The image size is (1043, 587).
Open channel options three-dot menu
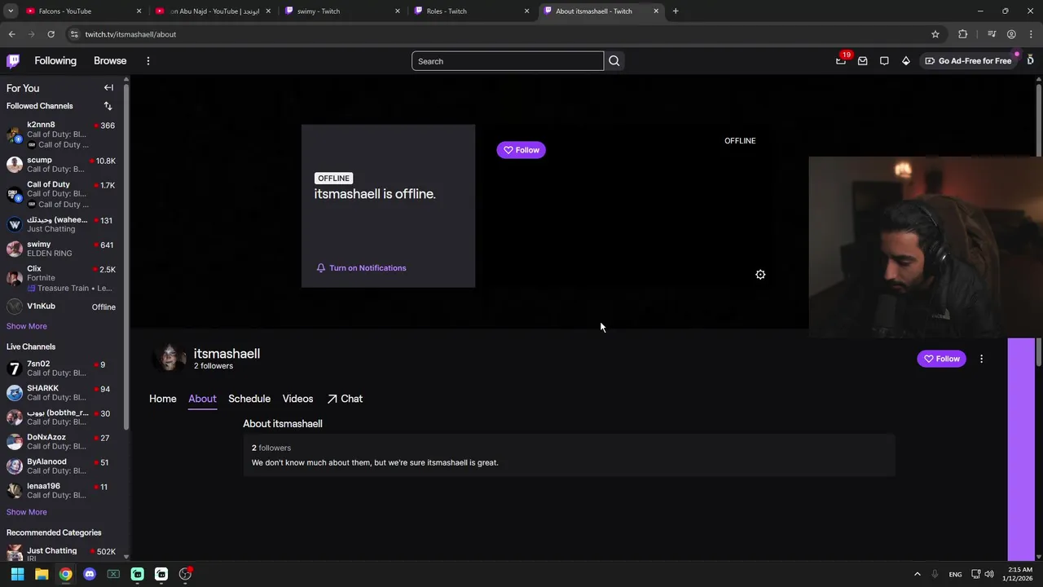pyautogui.click(x=981, y=359)
